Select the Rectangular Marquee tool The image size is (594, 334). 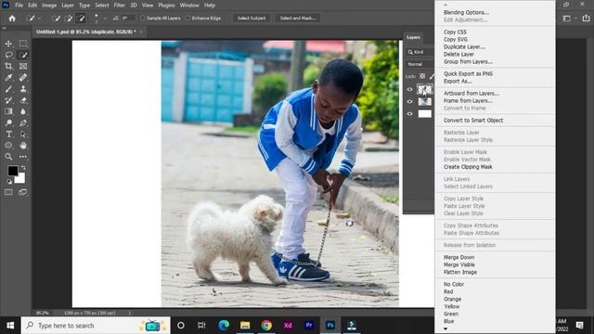point(23,44)
